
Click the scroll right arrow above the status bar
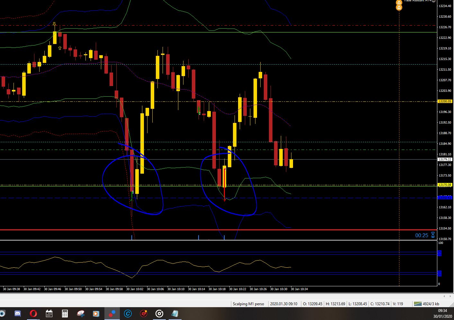450,296
